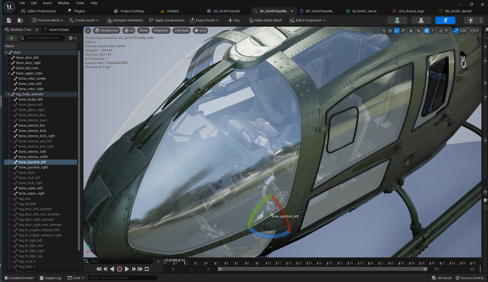Click the Apply Compression button

167,20
